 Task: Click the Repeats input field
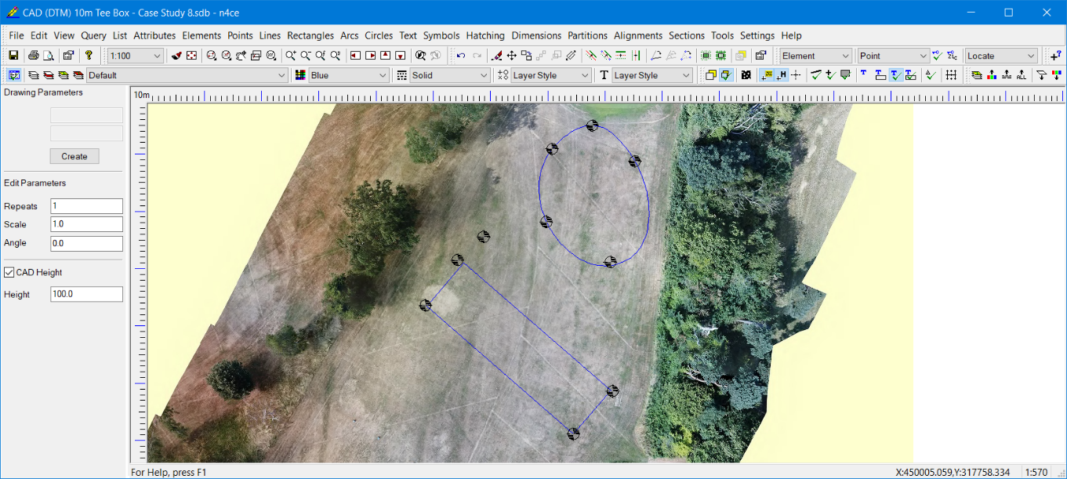coord(87,206)
